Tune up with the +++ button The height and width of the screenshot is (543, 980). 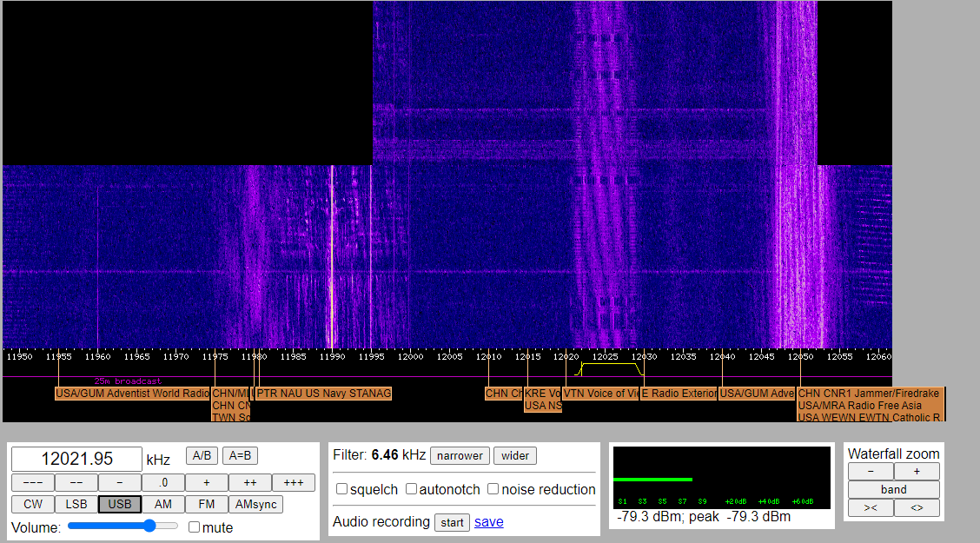293,482
